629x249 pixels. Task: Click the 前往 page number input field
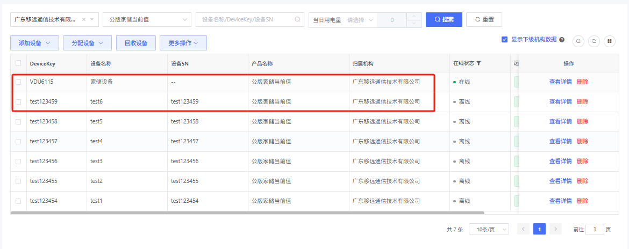coord(595,229)
